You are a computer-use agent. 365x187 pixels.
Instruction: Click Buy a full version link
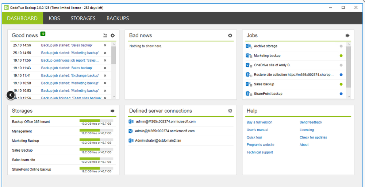[x=259, y=122]
